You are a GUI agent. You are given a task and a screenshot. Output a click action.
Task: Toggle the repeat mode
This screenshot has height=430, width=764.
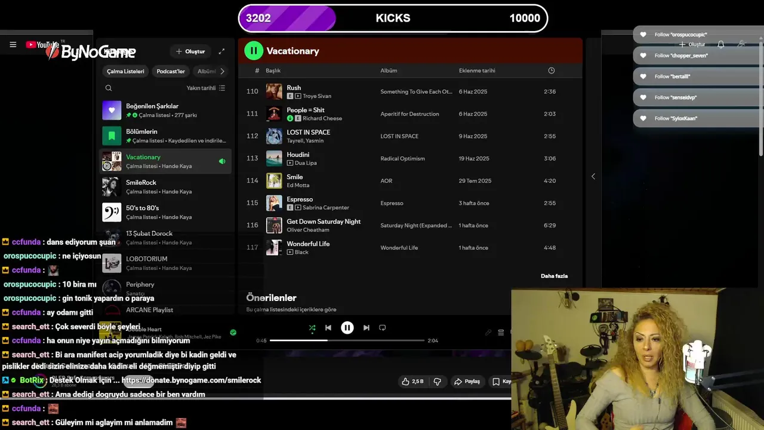383,328
